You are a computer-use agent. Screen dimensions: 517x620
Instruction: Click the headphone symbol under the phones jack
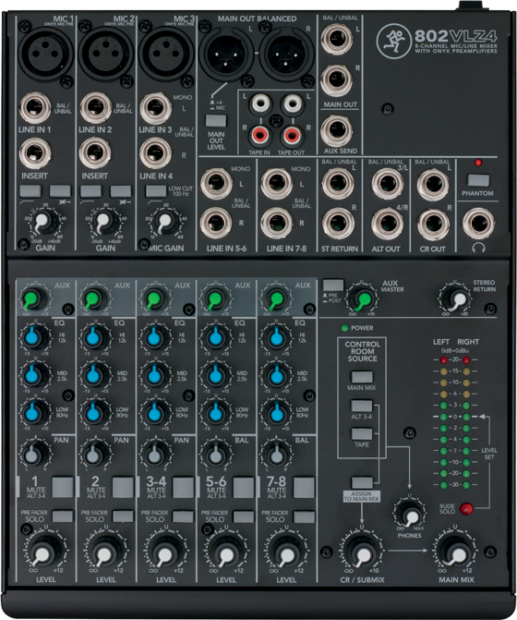(478, 248)
